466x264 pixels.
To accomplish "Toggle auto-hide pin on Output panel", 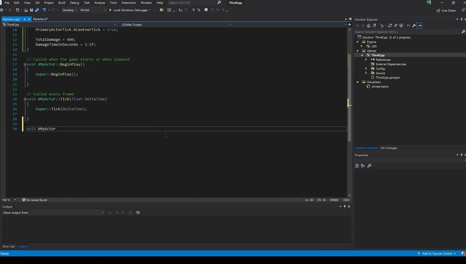I will 345,206.
